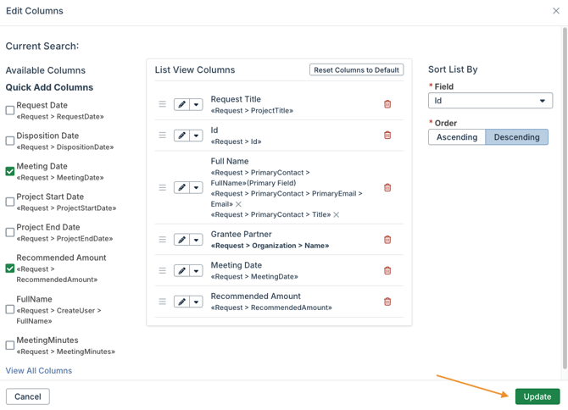Remove the Title field from Full Name

coord(337,215)
